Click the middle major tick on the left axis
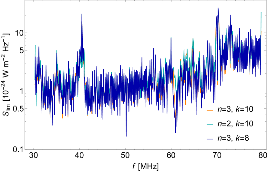Viewport: 268px width, 171px height. (x=26, y=91)
